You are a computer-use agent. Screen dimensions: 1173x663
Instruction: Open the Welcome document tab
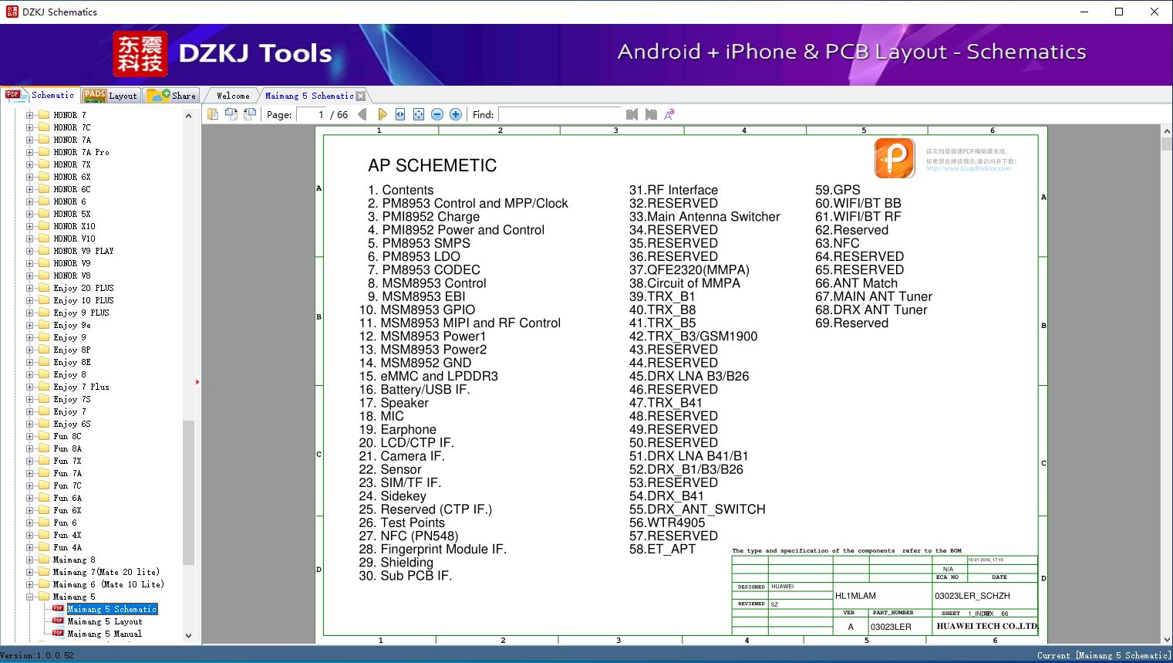233,96
